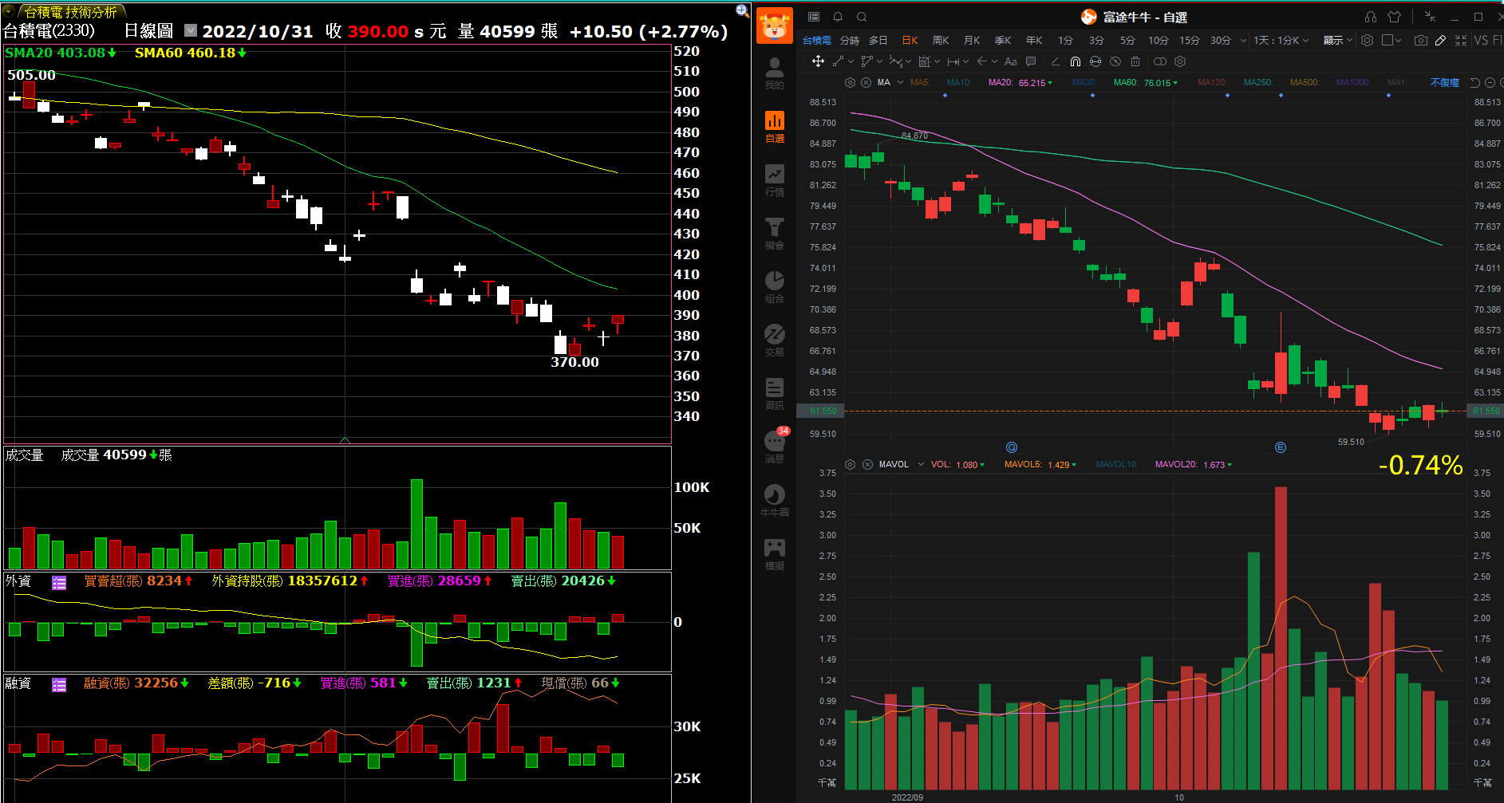Open the 日線圖 period dropdown on left chart
Viewport: 1504px width, 803px height.
coord(191,30)
